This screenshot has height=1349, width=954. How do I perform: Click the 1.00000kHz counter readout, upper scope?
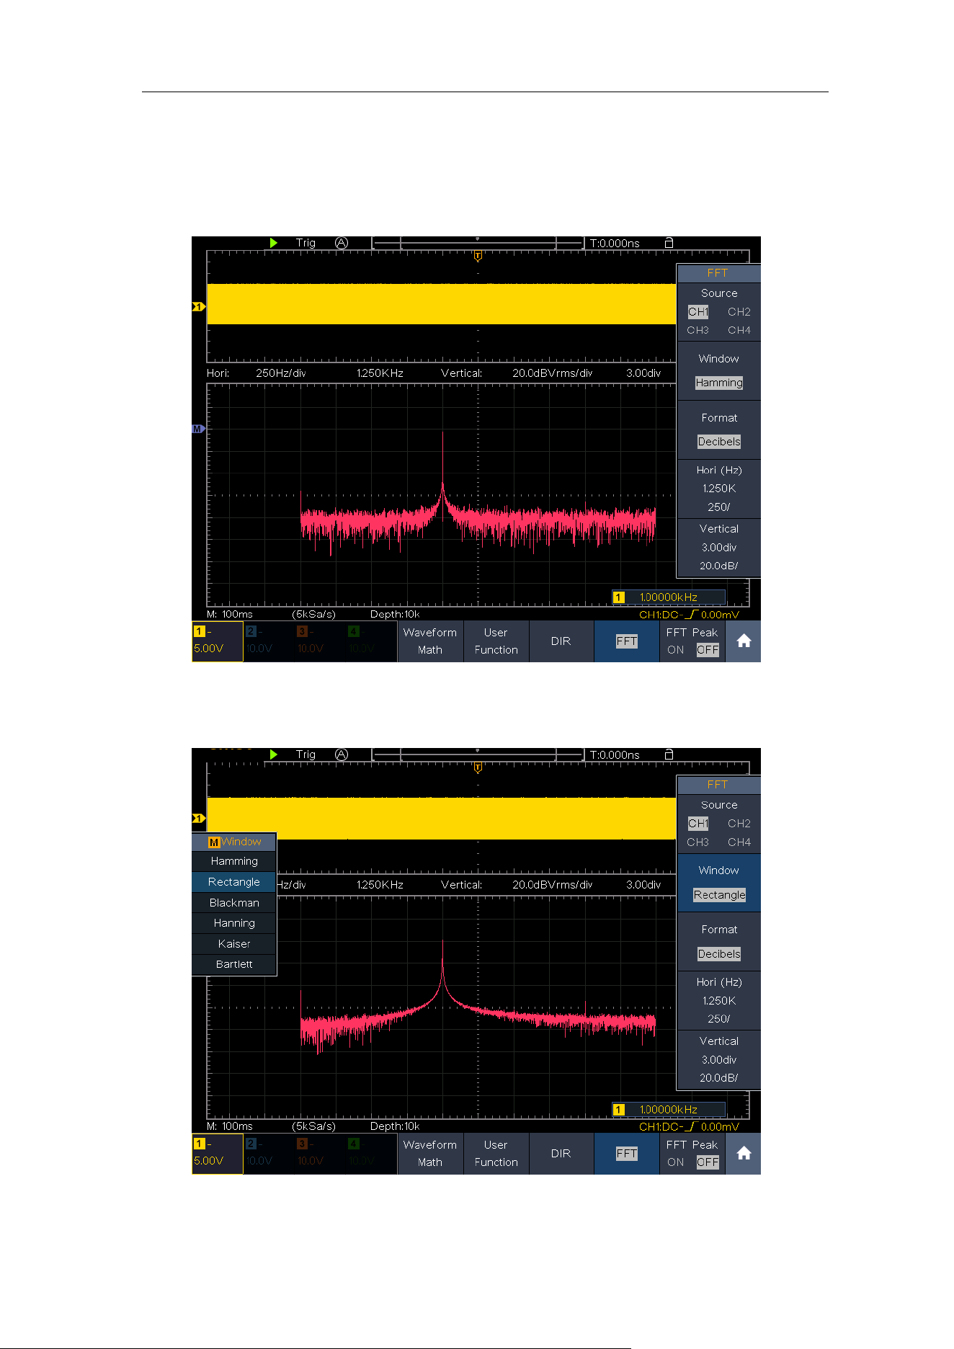[669, 597]
